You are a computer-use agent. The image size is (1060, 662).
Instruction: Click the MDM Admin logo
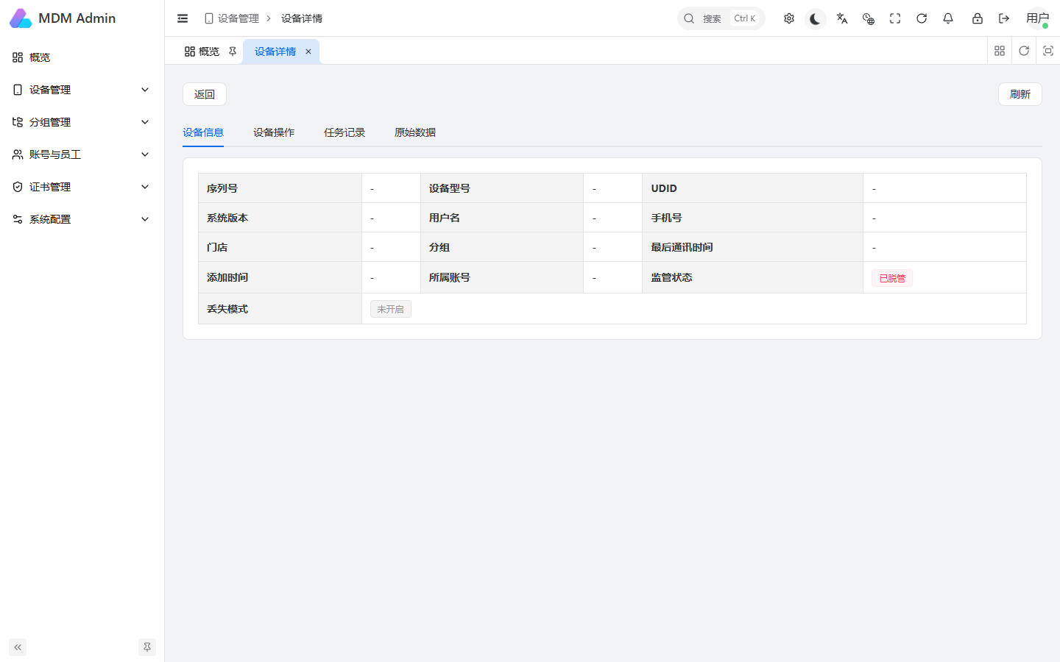click(21, 18)
